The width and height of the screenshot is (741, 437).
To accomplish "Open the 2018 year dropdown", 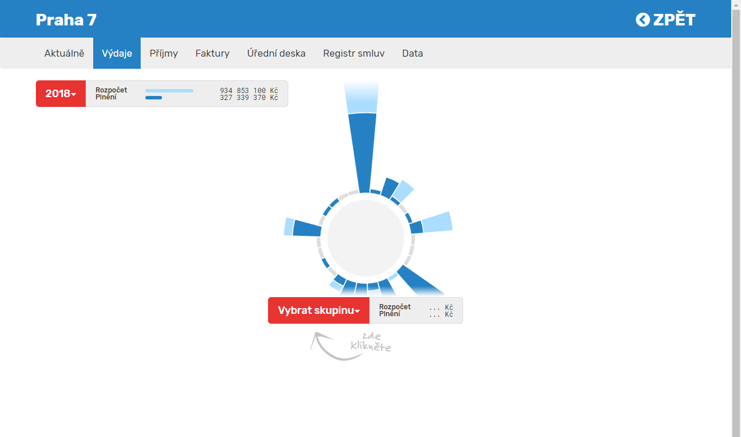I will click(61, 94).
